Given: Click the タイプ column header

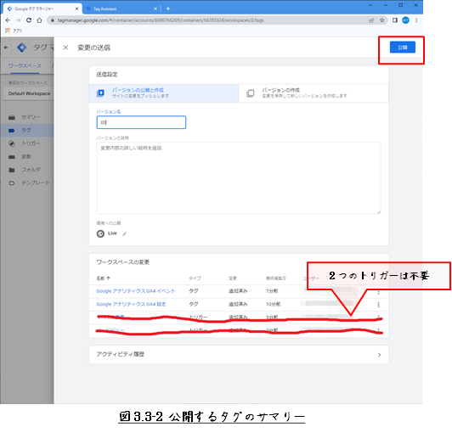Looking at the screenshot, I should 195,278.
